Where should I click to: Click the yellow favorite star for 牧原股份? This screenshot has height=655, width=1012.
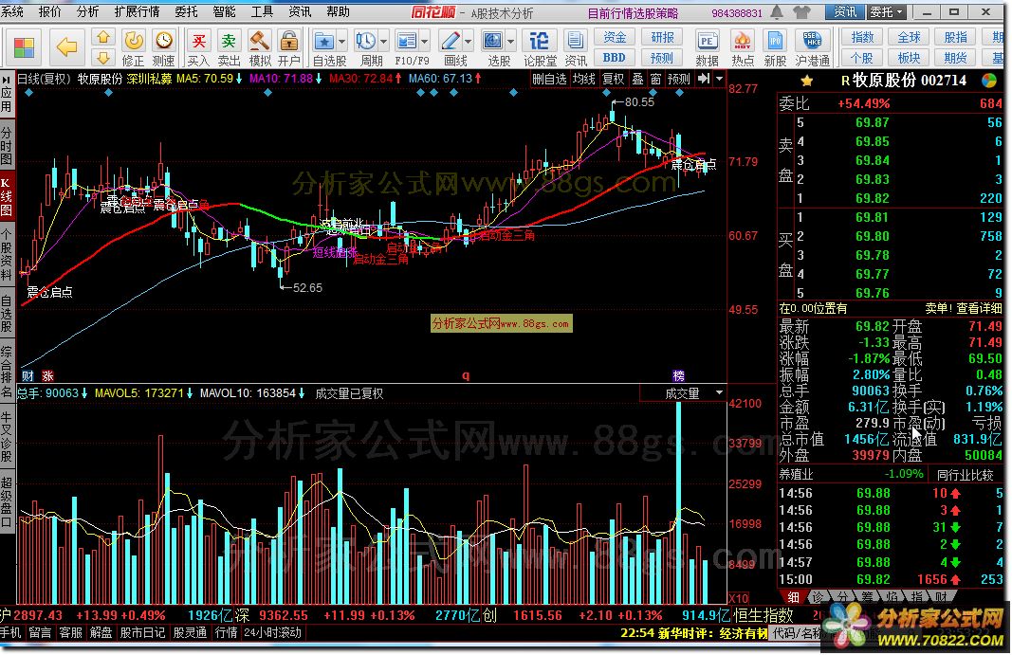coord(807,81)
